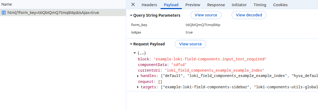Close the request details panel
The width and height of the screenshot is (318, 110).
tap(133, 5)
